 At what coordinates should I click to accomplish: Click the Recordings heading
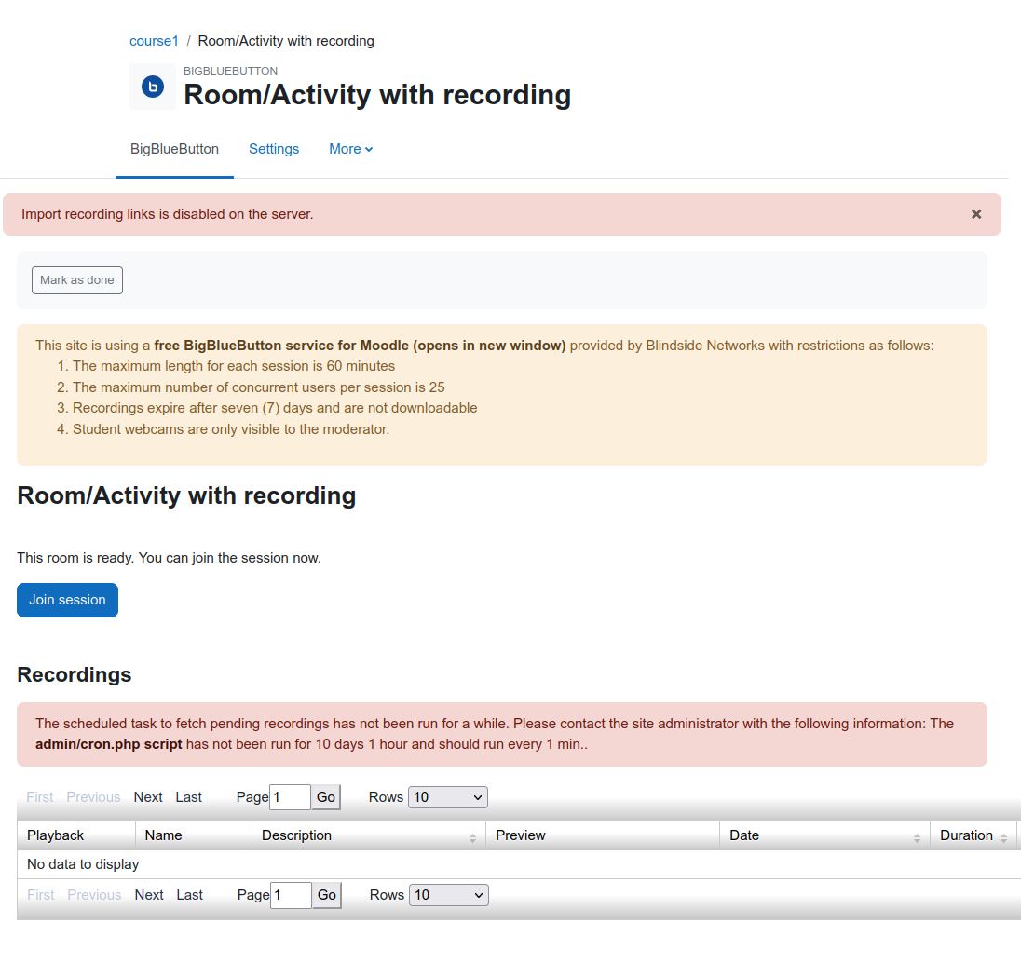click(x=75, y=675)
